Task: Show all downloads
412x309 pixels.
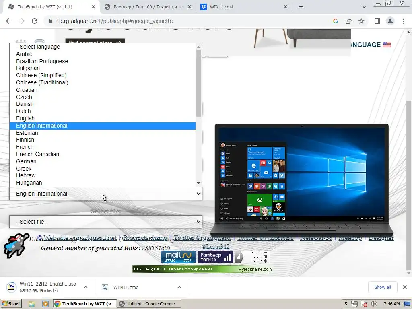Action: [383, 287]
